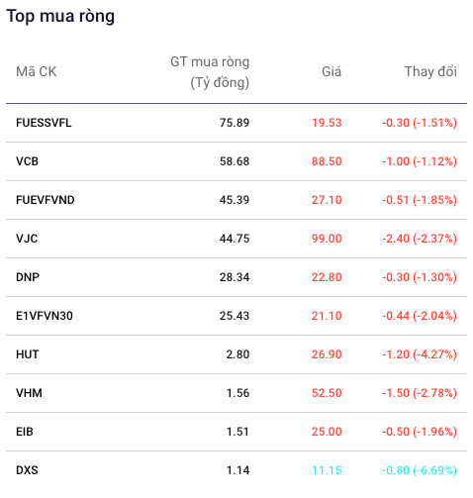Sort by GT mua ròng column header
Screen dimensions: 473x498
pyautogui.click(x=210, y=72)
